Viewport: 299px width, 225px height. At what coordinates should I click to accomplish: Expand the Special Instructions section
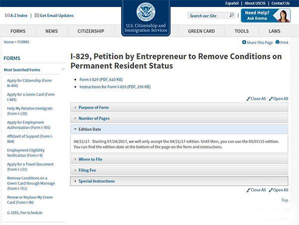[x=97, y=181]
